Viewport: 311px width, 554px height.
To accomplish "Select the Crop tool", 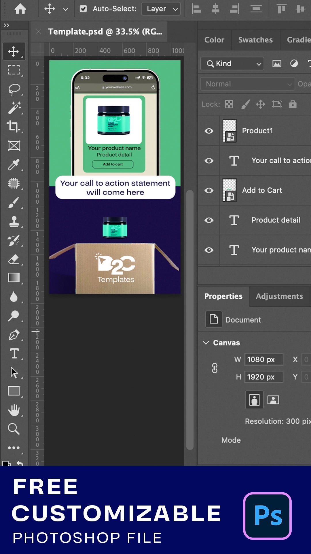I will 14,126.
